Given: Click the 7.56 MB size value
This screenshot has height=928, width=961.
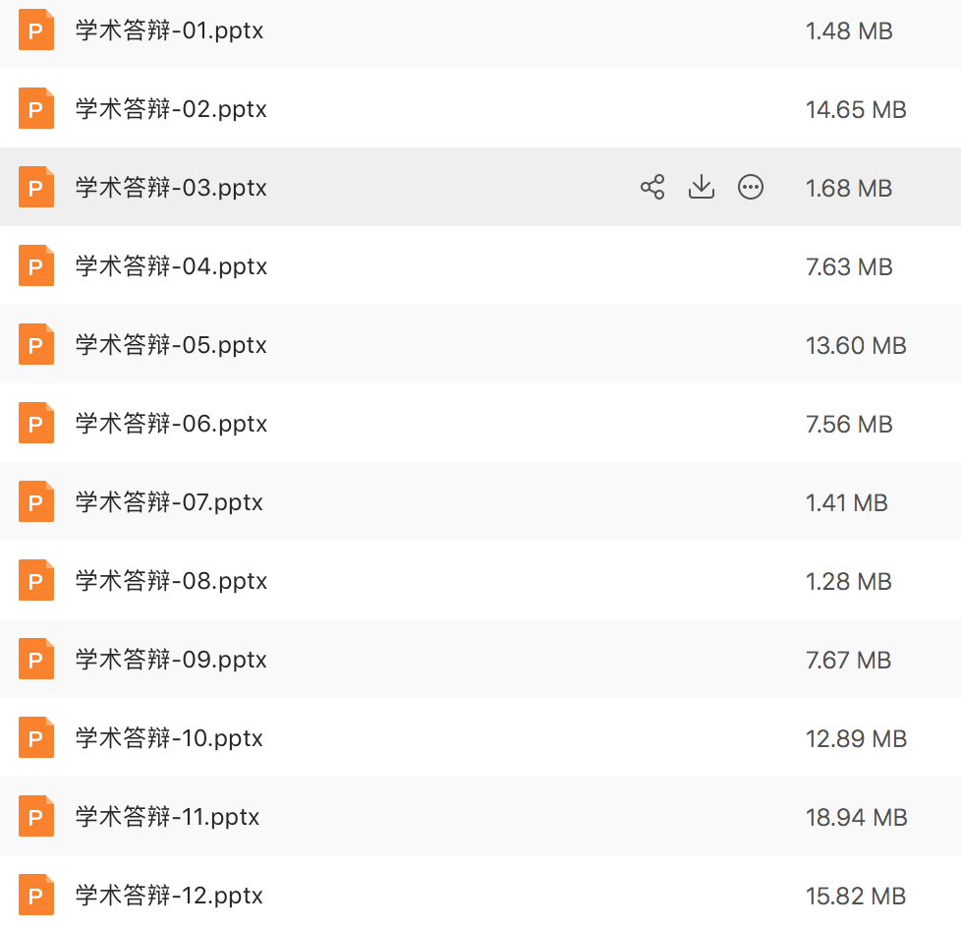Looking at the screenshot, I should 849,424.
